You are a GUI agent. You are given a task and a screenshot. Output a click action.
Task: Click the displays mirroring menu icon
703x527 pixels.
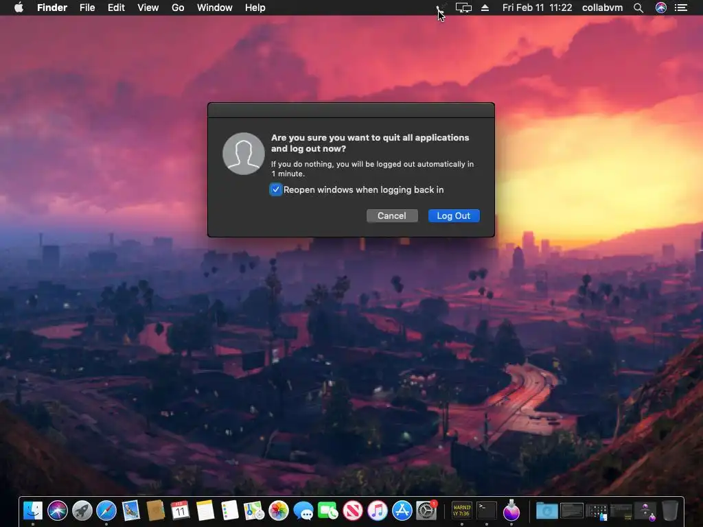point(463,8)
